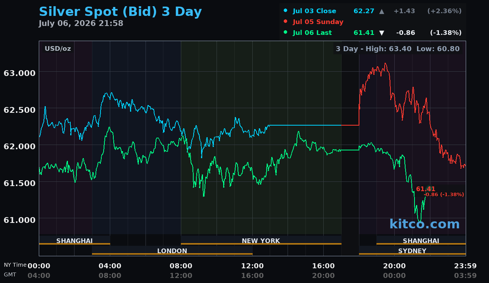This screenshot has height=283, width=489.
Task: Click the 12:00 NY time tick label
Action: tap(252, 266)
